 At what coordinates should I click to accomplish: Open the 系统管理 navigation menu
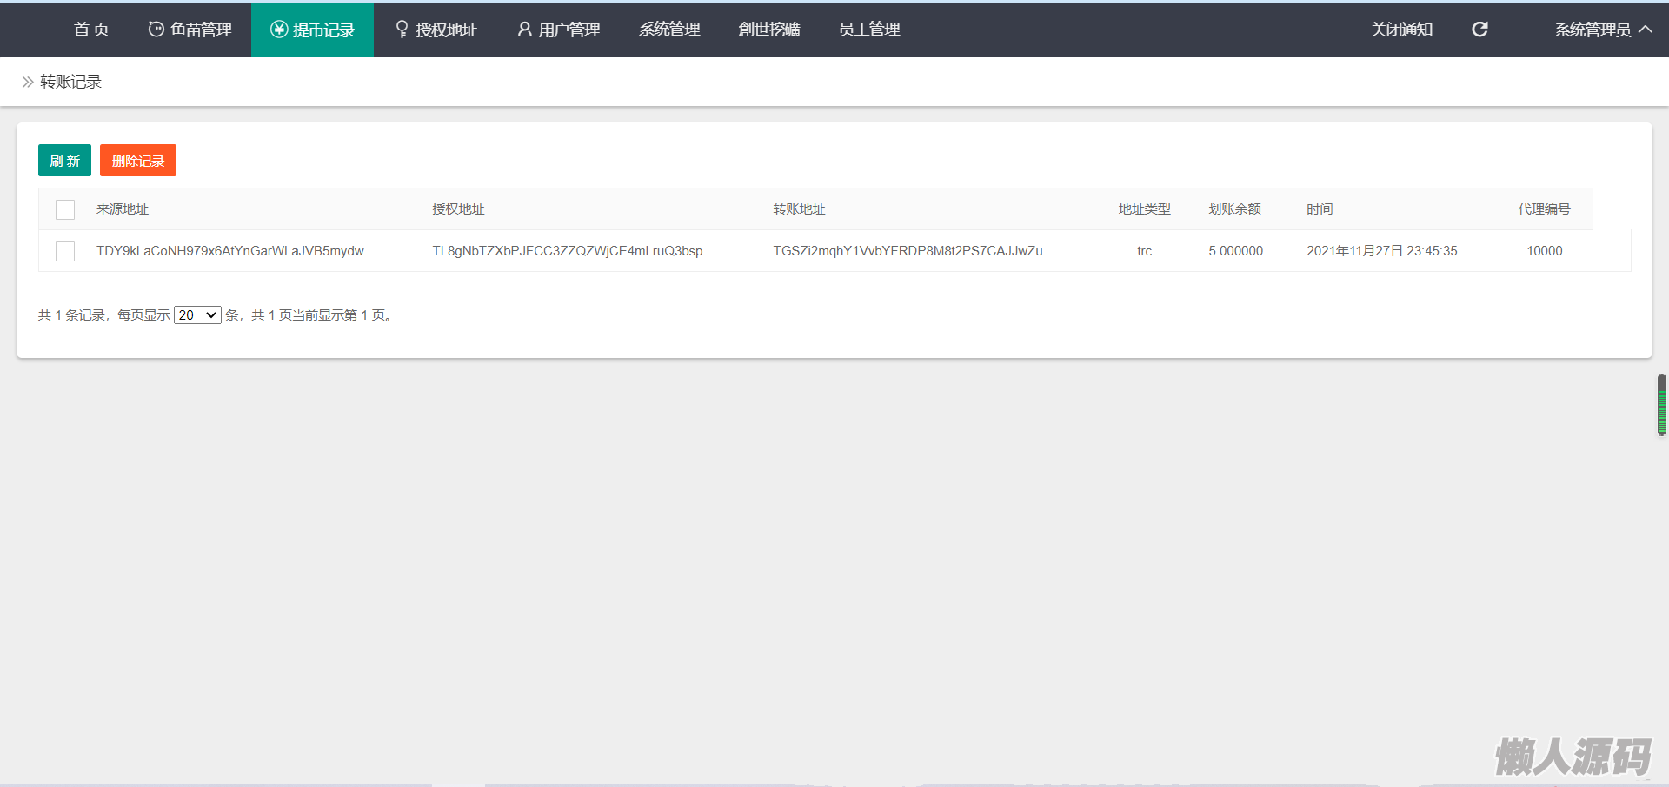[669, 30]
